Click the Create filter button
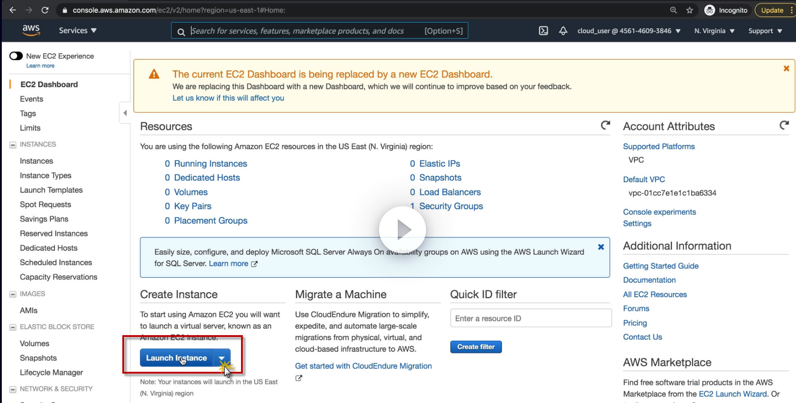The height and width of the screenshot is (403, 796). point(476,347)
